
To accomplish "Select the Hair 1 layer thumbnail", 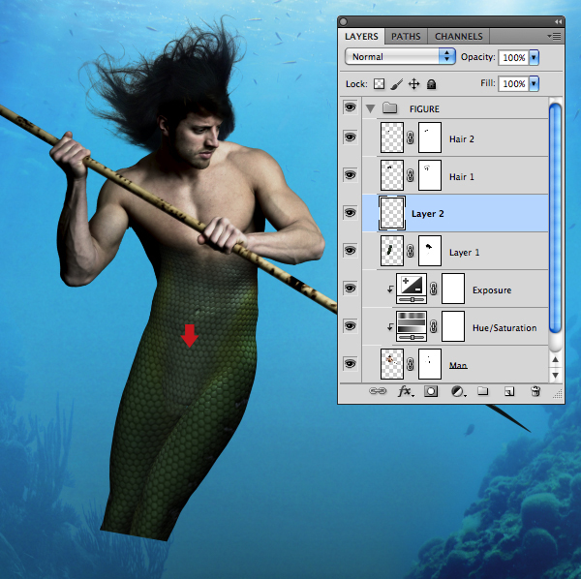I will point(392,175).
